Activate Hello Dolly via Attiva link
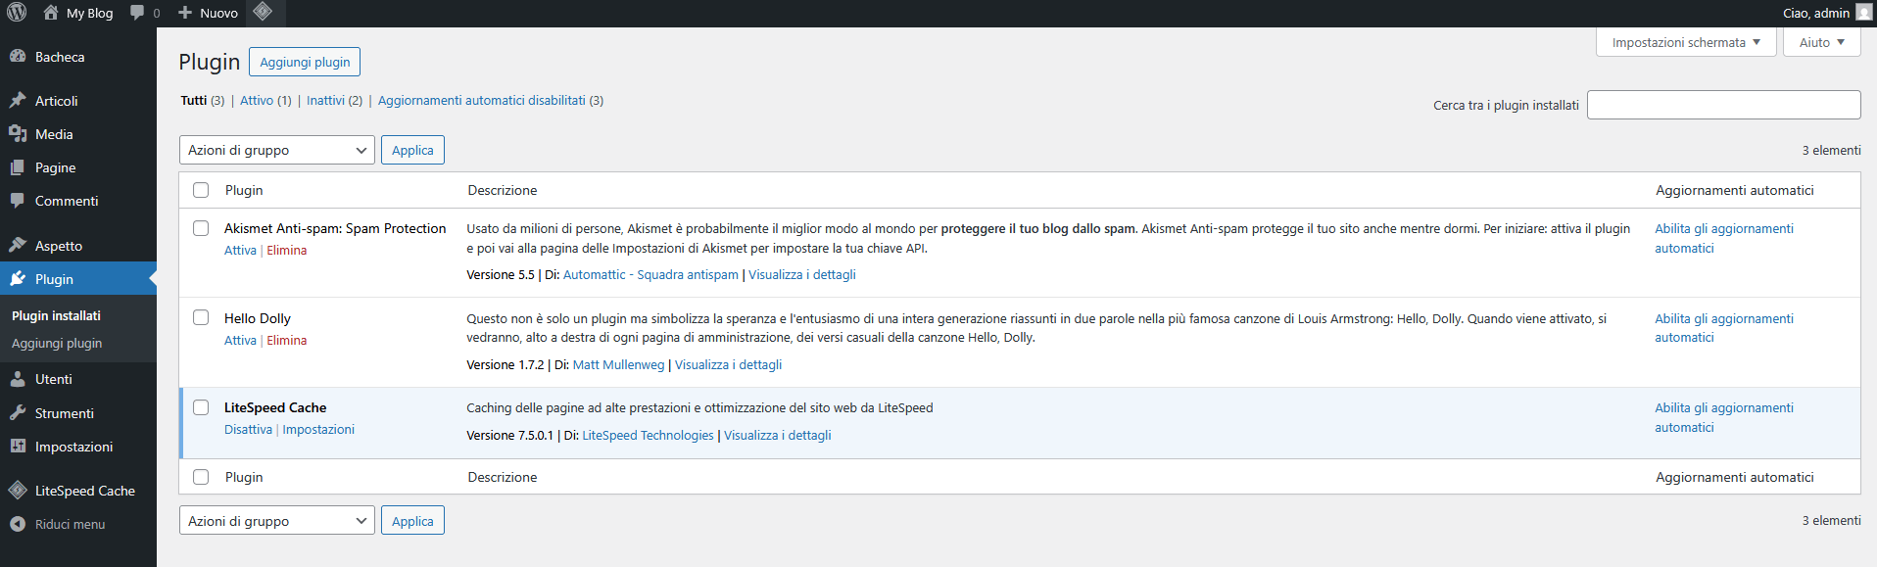Viewport: 1877px width, 567px height. click(x=240, y=341)
